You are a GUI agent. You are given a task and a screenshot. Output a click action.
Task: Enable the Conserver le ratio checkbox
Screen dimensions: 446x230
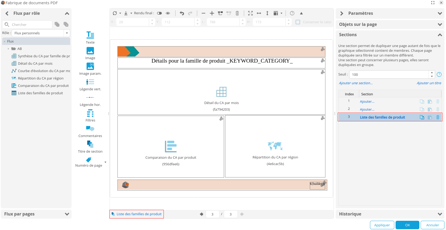tap(298, 22)
